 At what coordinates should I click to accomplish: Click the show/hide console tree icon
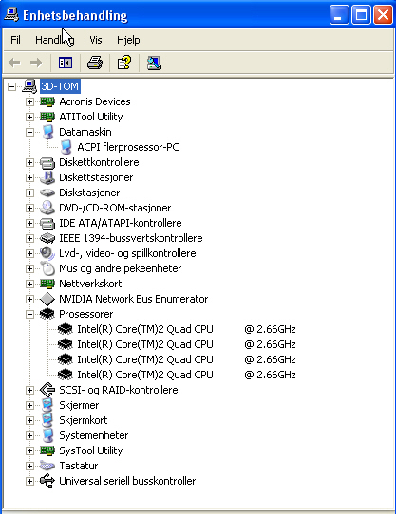point(66,63)
